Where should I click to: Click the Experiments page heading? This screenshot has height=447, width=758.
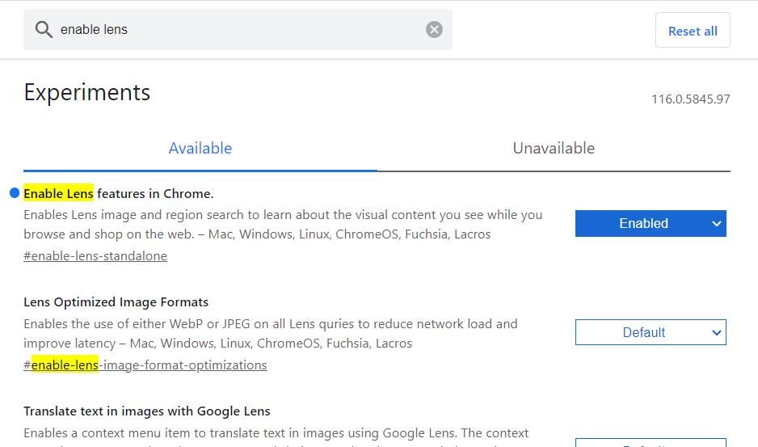(x=87, y=92)
